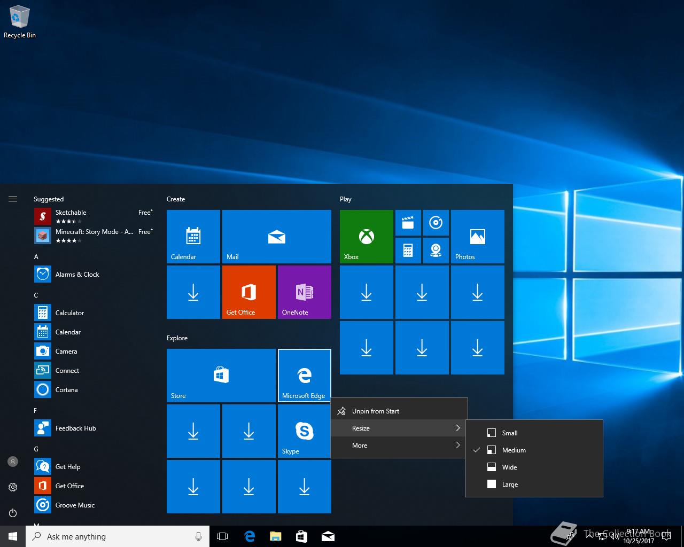
Task: Select Medium tile size
Action: click(x=534, y=450)
